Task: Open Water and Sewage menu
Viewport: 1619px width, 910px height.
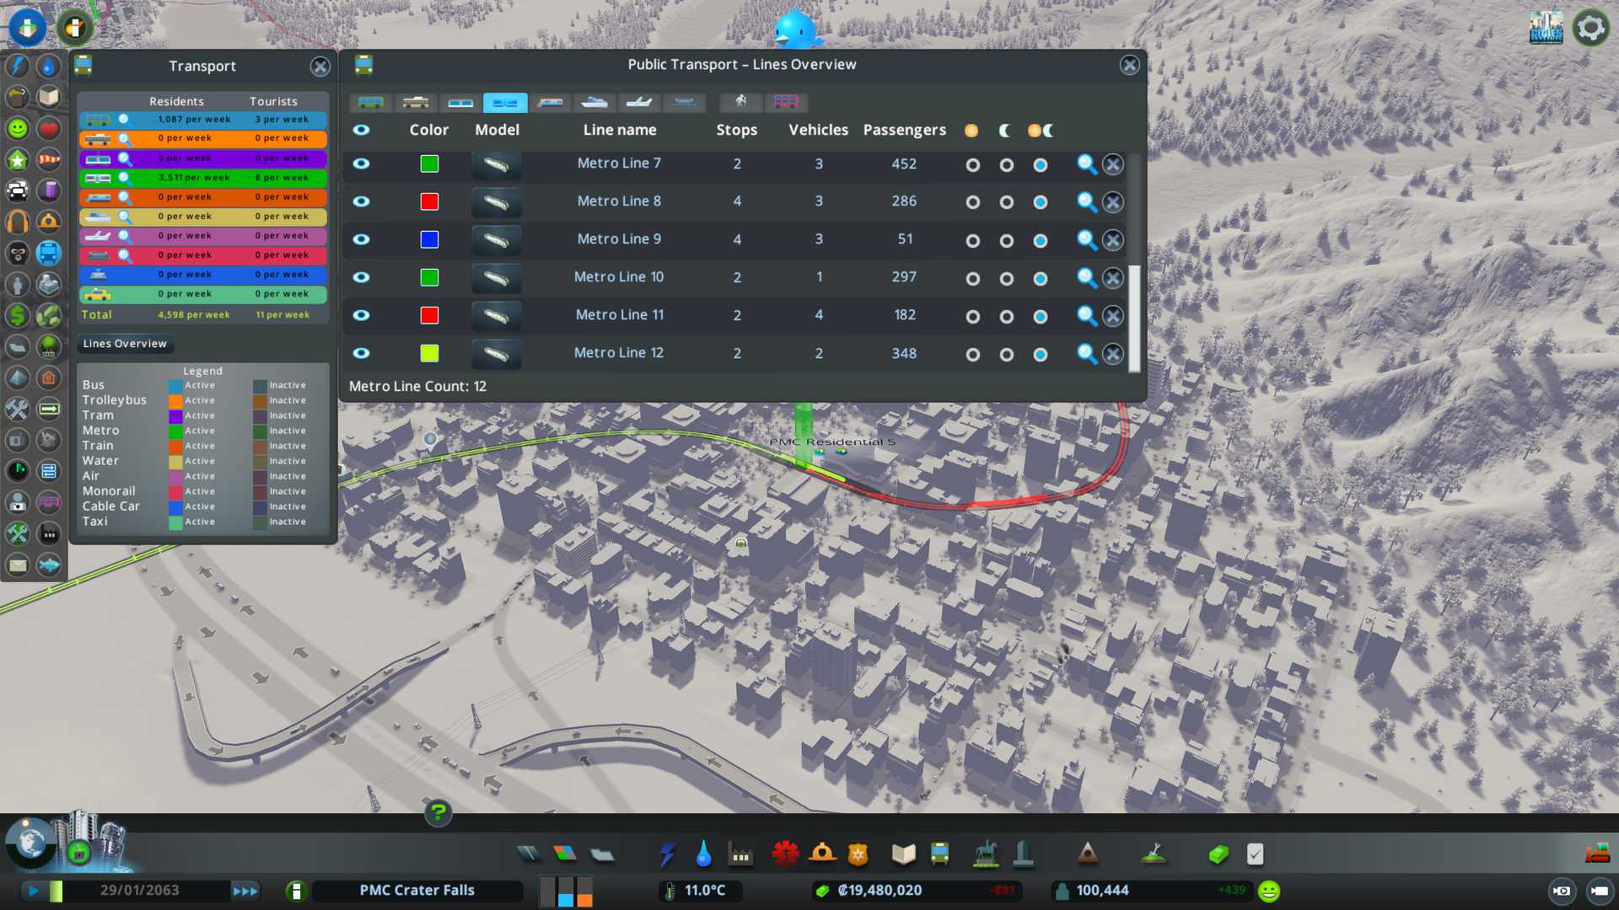Action: (x=703, y=854)
